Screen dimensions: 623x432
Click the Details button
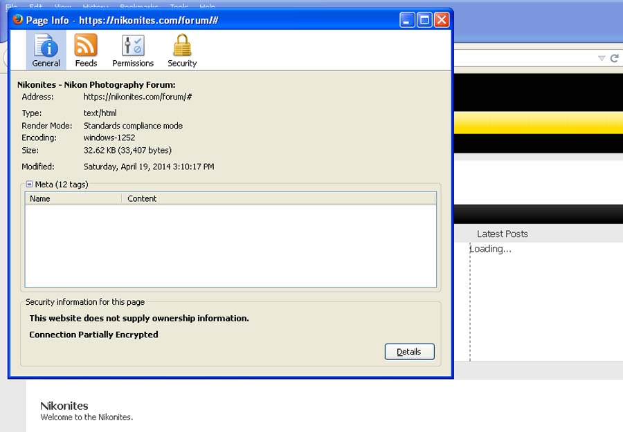click(409, 351)
